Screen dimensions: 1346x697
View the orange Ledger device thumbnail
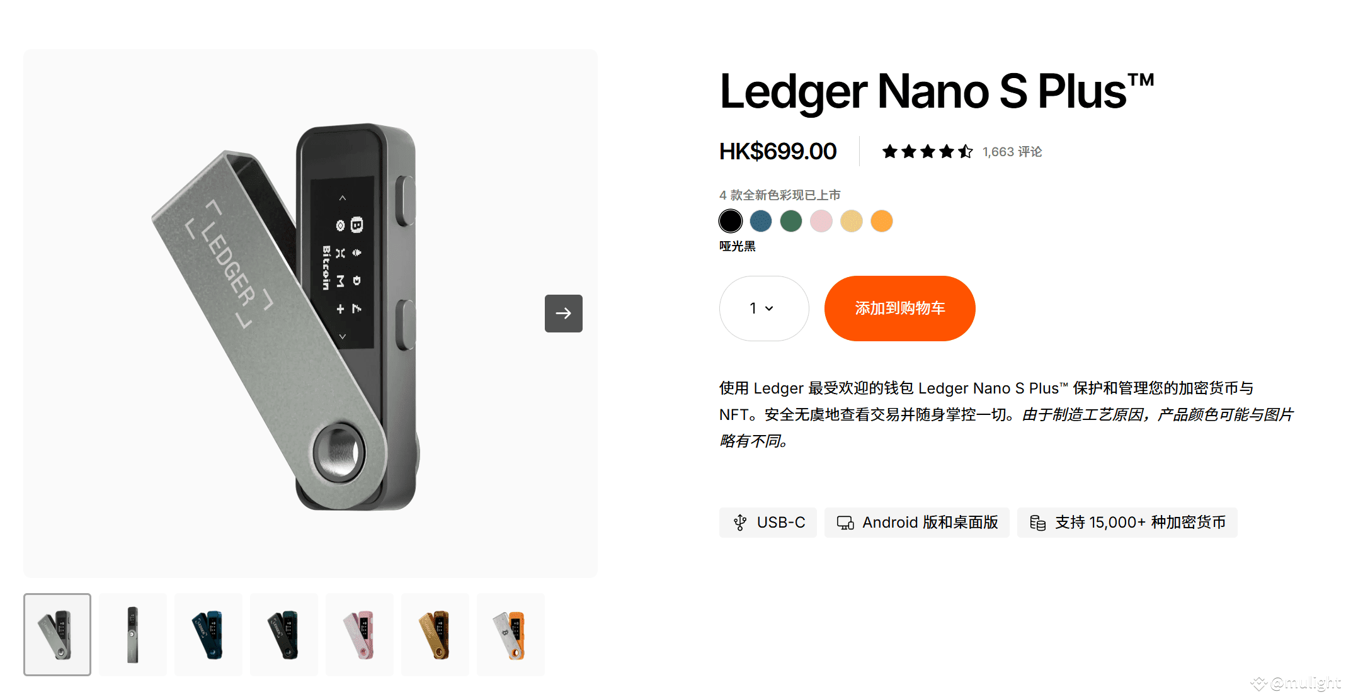(511, 634)
